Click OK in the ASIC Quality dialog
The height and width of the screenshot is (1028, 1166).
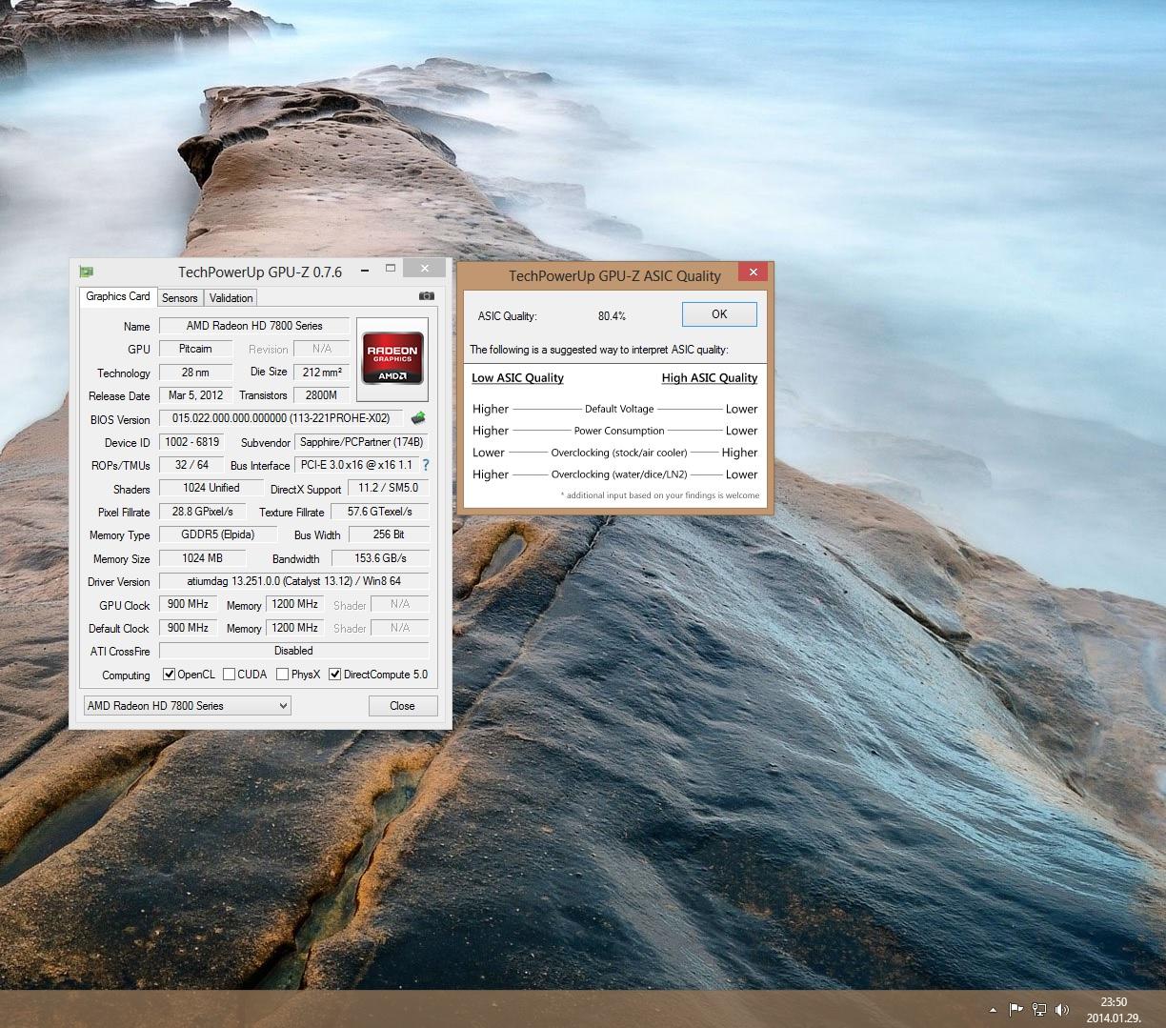[x=719, y=314]
